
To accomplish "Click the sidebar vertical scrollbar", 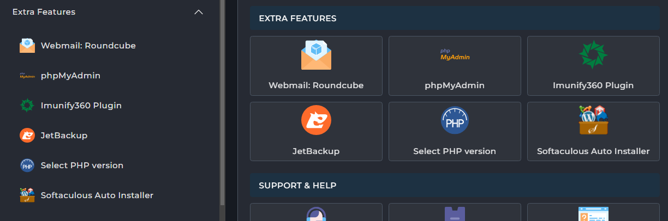I will (x=222, y=102).
